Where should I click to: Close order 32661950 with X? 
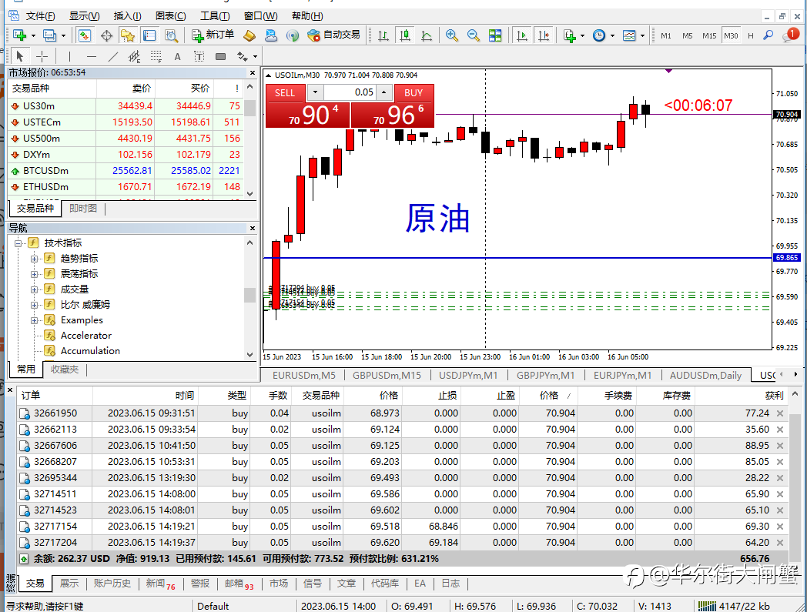point(780,413)
